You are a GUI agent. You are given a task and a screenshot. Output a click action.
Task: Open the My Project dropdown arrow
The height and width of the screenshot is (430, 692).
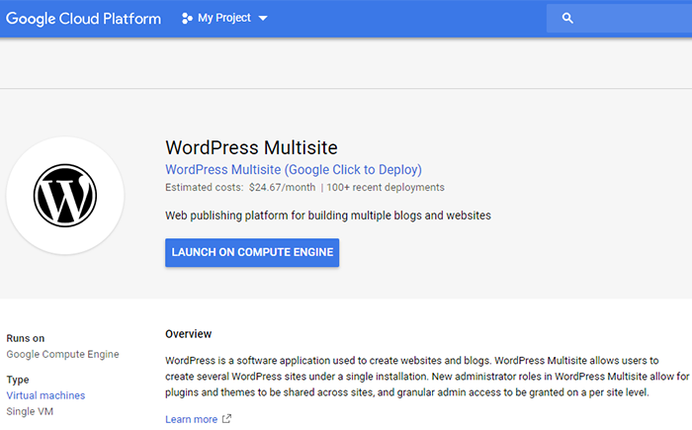pyautogui.click(x=263, y=19)
